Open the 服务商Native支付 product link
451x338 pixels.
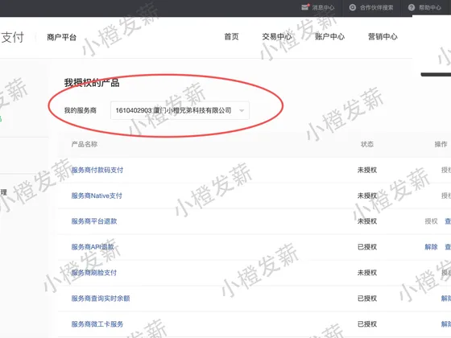pyautogui.click(x=97, y=196)
